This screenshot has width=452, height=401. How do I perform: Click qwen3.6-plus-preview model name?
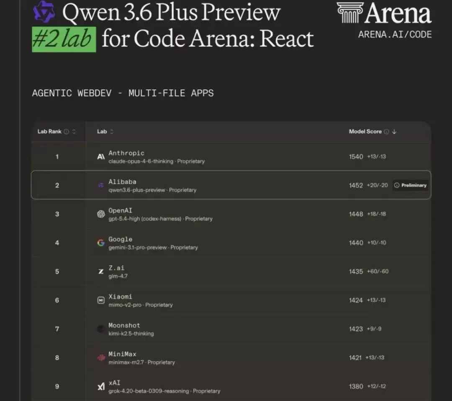click(x=136, y=190)
